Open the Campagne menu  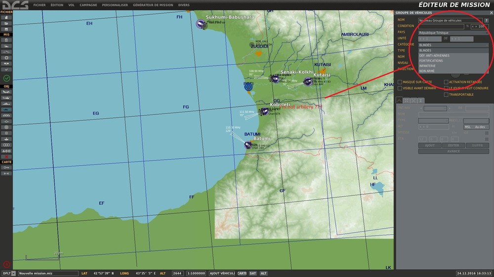click(88, 5)
